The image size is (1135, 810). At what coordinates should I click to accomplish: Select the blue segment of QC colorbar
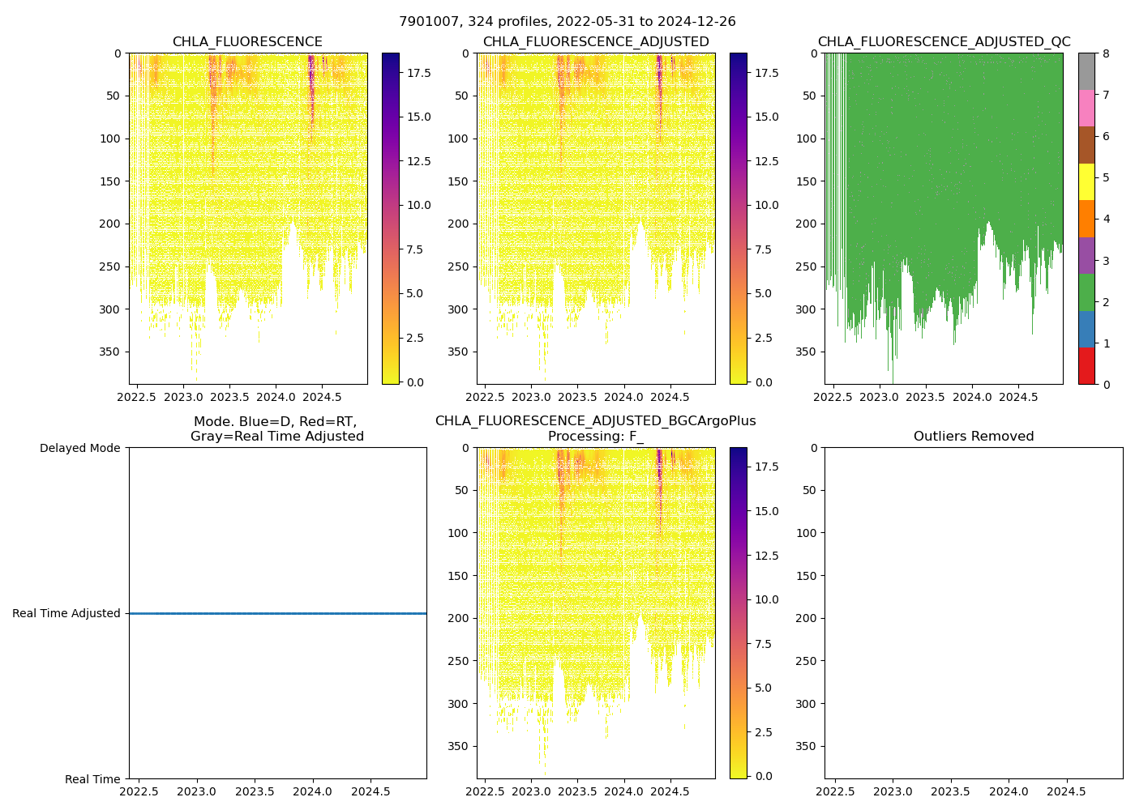pyautogui.click(x=1086, y=329)
